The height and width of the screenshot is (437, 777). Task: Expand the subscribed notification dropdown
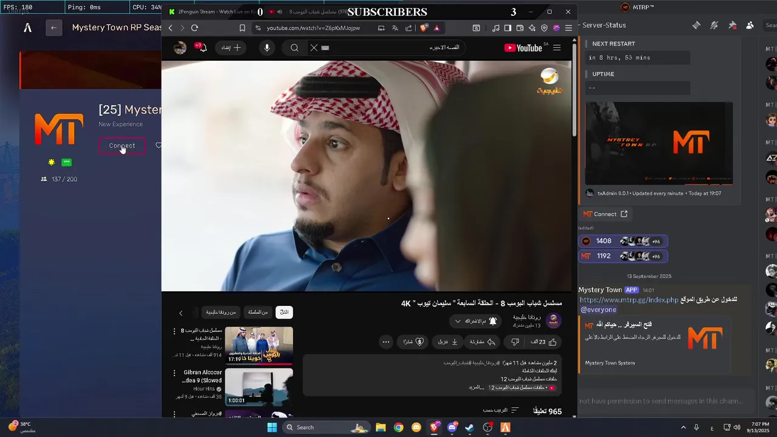[476, 320]
